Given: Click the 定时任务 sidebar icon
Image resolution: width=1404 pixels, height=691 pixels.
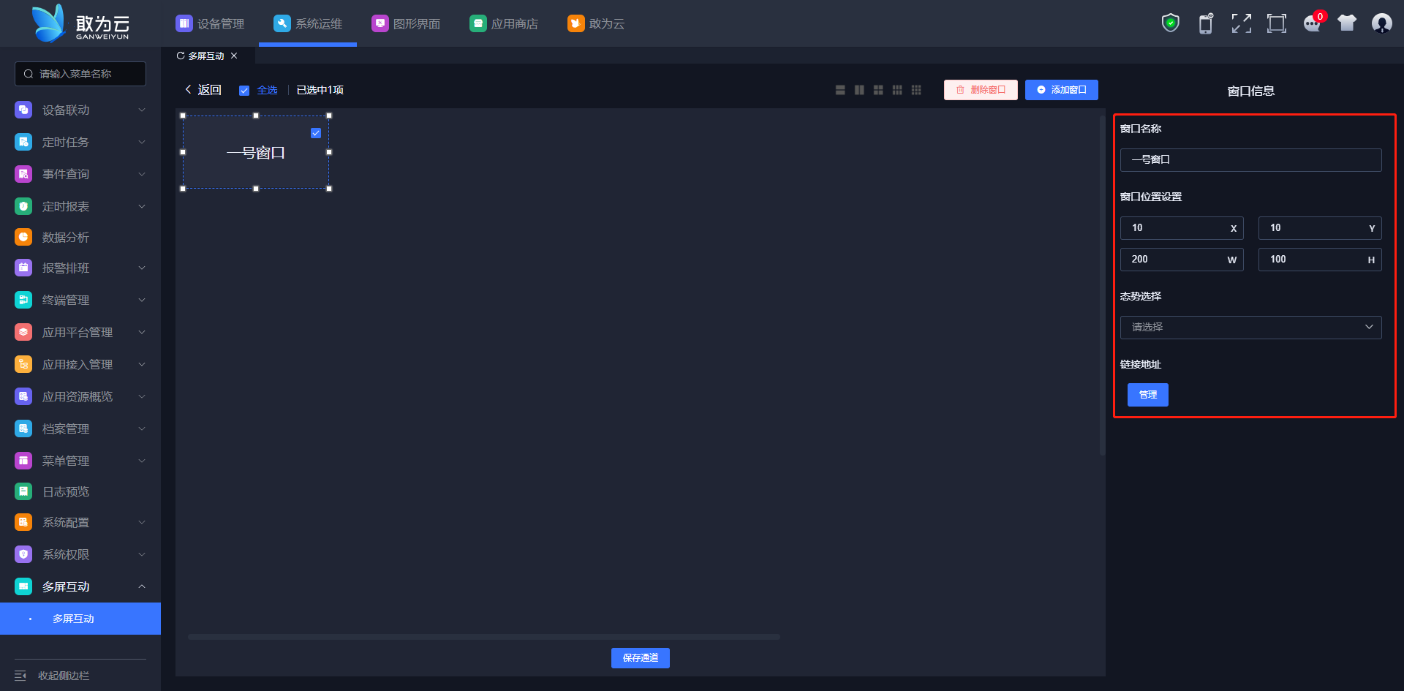Looking at the screenshot, I should pyautogui.click(x=23, y=142).
